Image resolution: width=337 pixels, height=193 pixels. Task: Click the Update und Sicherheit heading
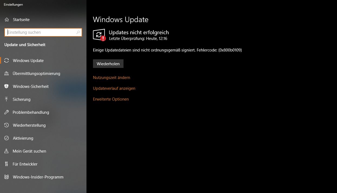[25, 45]
